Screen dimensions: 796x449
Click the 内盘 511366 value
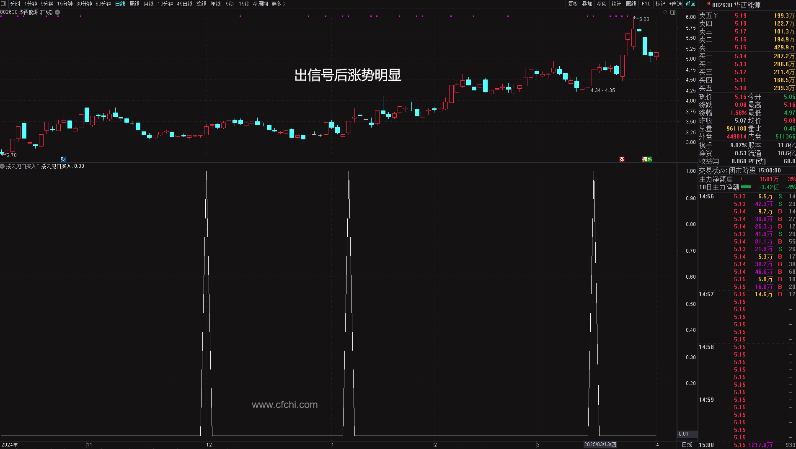click(785, 136)
